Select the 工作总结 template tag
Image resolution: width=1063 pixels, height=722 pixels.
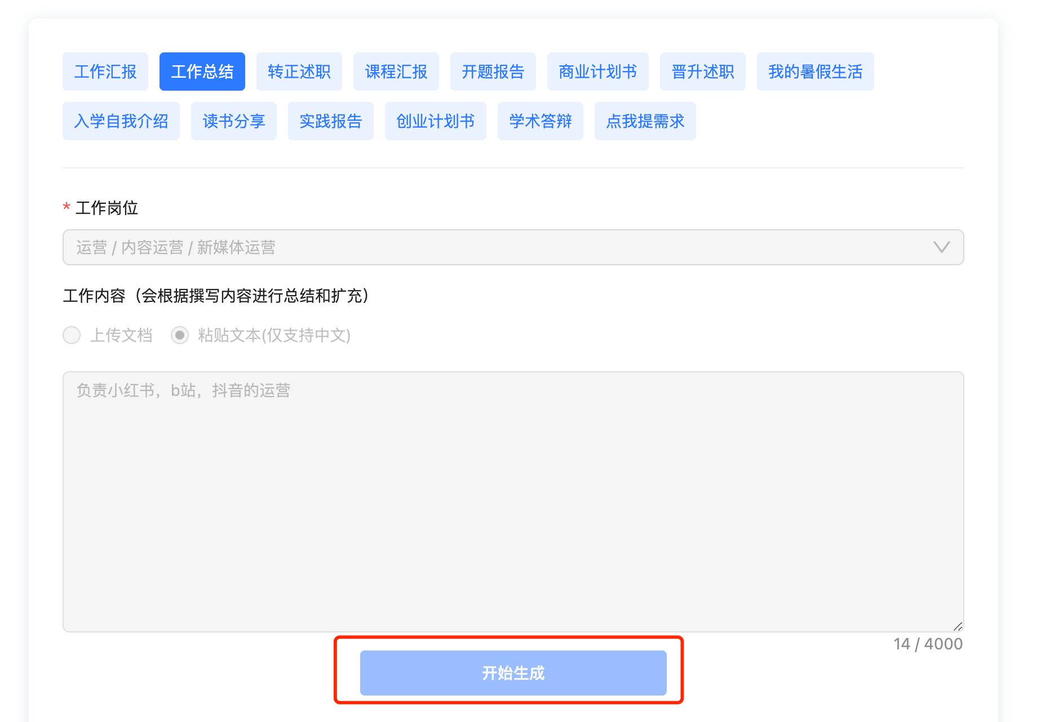(202, 72)
